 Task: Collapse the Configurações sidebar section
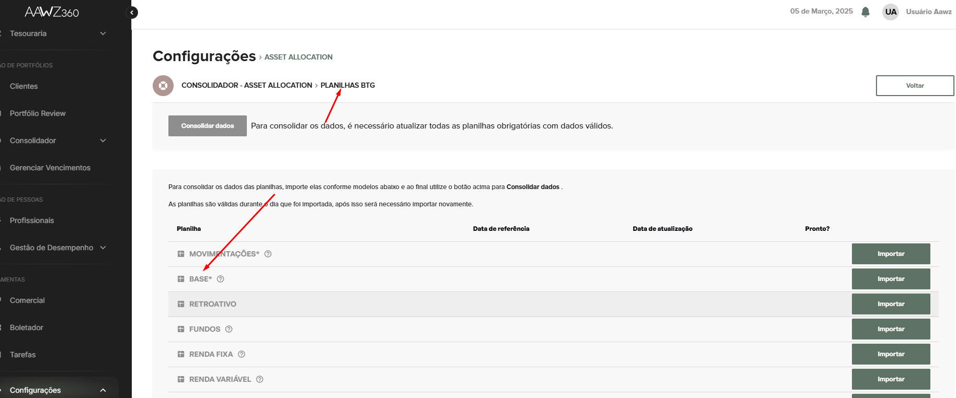click(x=103, y=390)
